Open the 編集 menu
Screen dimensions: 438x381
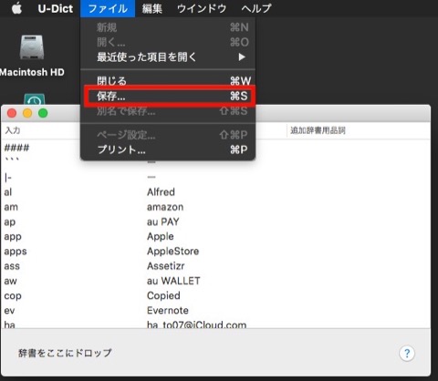(x=152, y=8)
